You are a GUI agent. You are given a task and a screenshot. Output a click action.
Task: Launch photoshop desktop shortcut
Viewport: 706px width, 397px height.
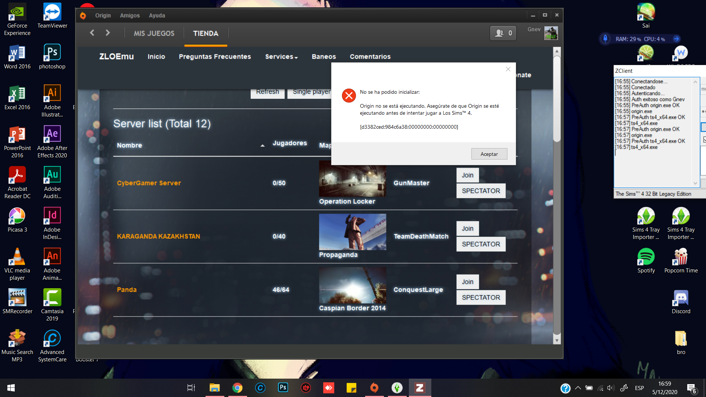tap(52, 57)
